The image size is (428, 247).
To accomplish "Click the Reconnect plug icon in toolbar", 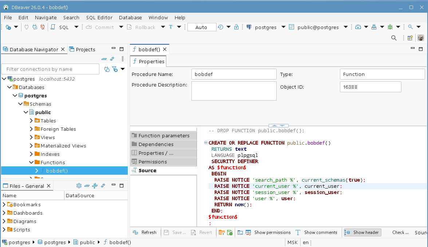I will click(35, 27).
